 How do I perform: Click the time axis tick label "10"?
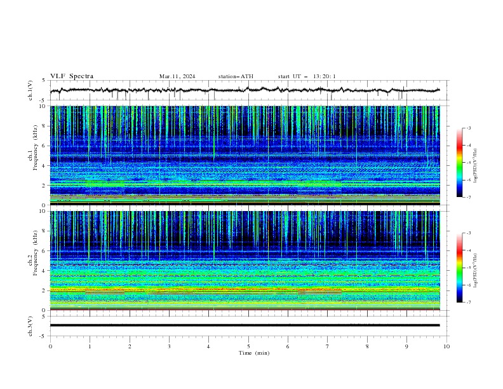pyautogui.click(x=446, y=346)
